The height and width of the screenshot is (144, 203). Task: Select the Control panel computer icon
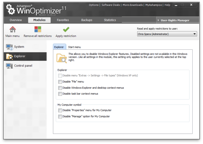[x=9, y=66]
